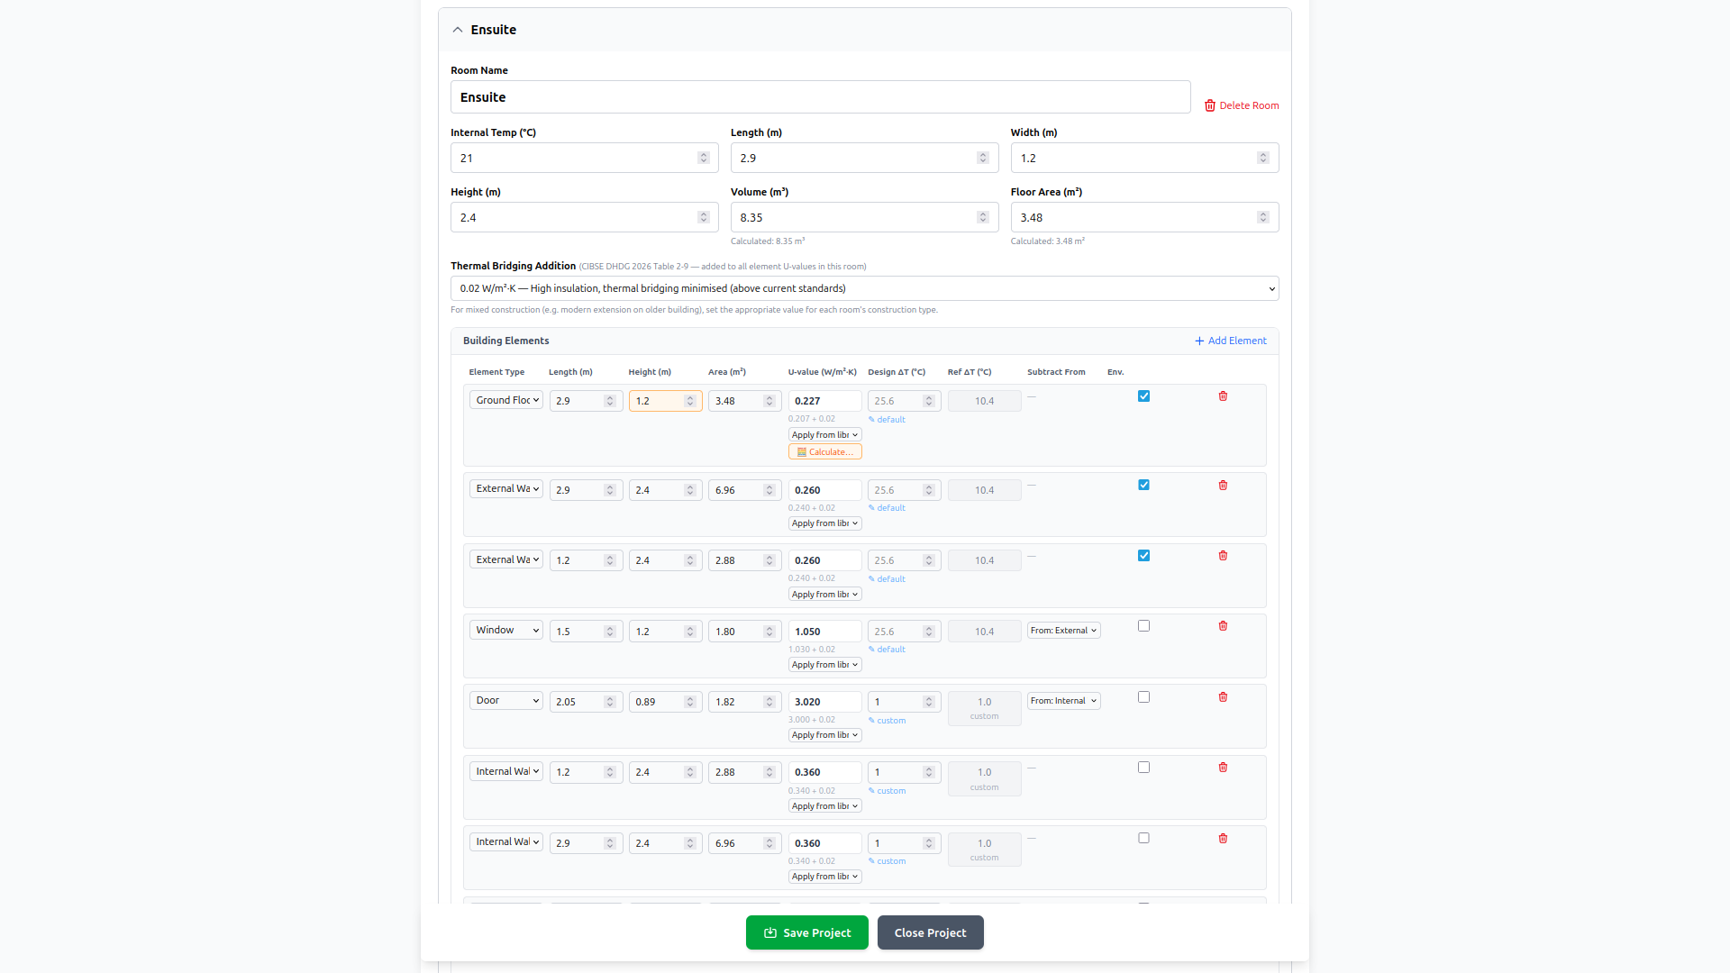This screenshot has width=1730, height=973.
Task: Delete the Ground Floor element row
Action: [1223, 396]
